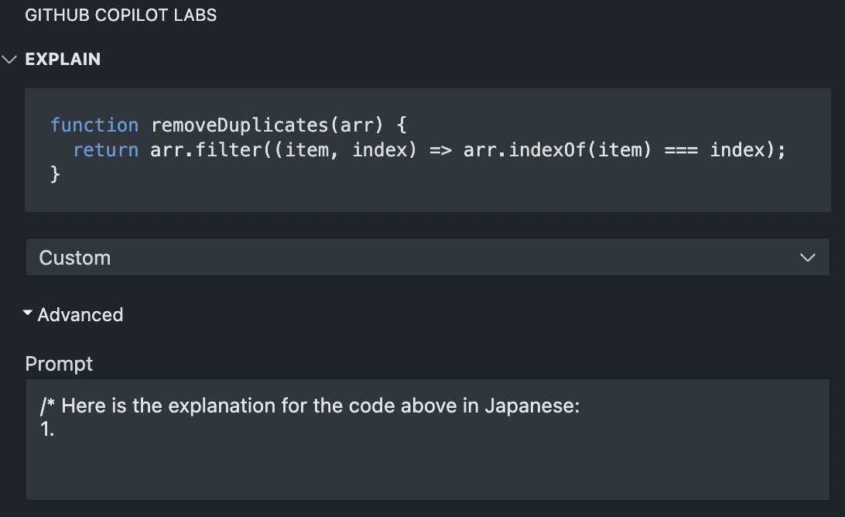Open the Custom explanation type dropdown
845x517 pixels.
pyautogui.click(x=427, y=257)
